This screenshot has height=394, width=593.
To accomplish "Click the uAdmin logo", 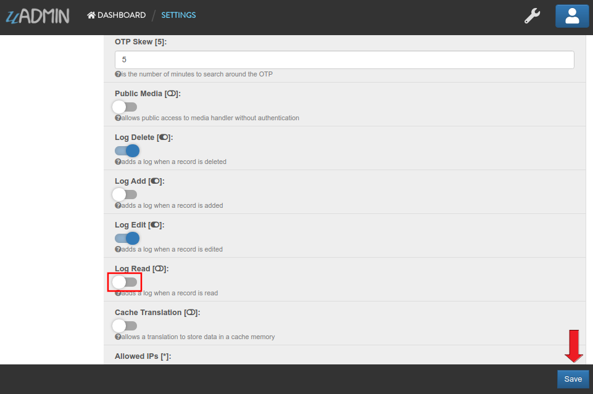I will (x=38, y=16).
